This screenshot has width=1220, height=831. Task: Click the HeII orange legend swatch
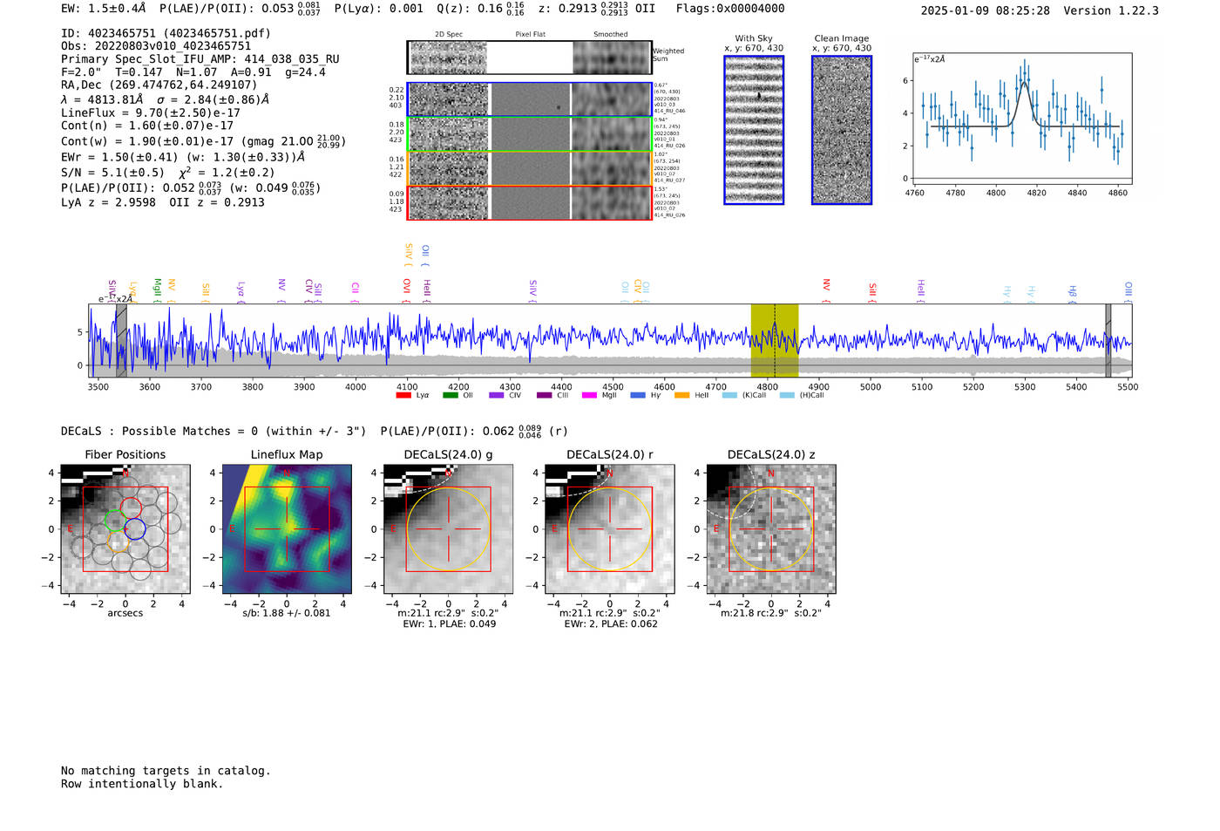point(682,395)
